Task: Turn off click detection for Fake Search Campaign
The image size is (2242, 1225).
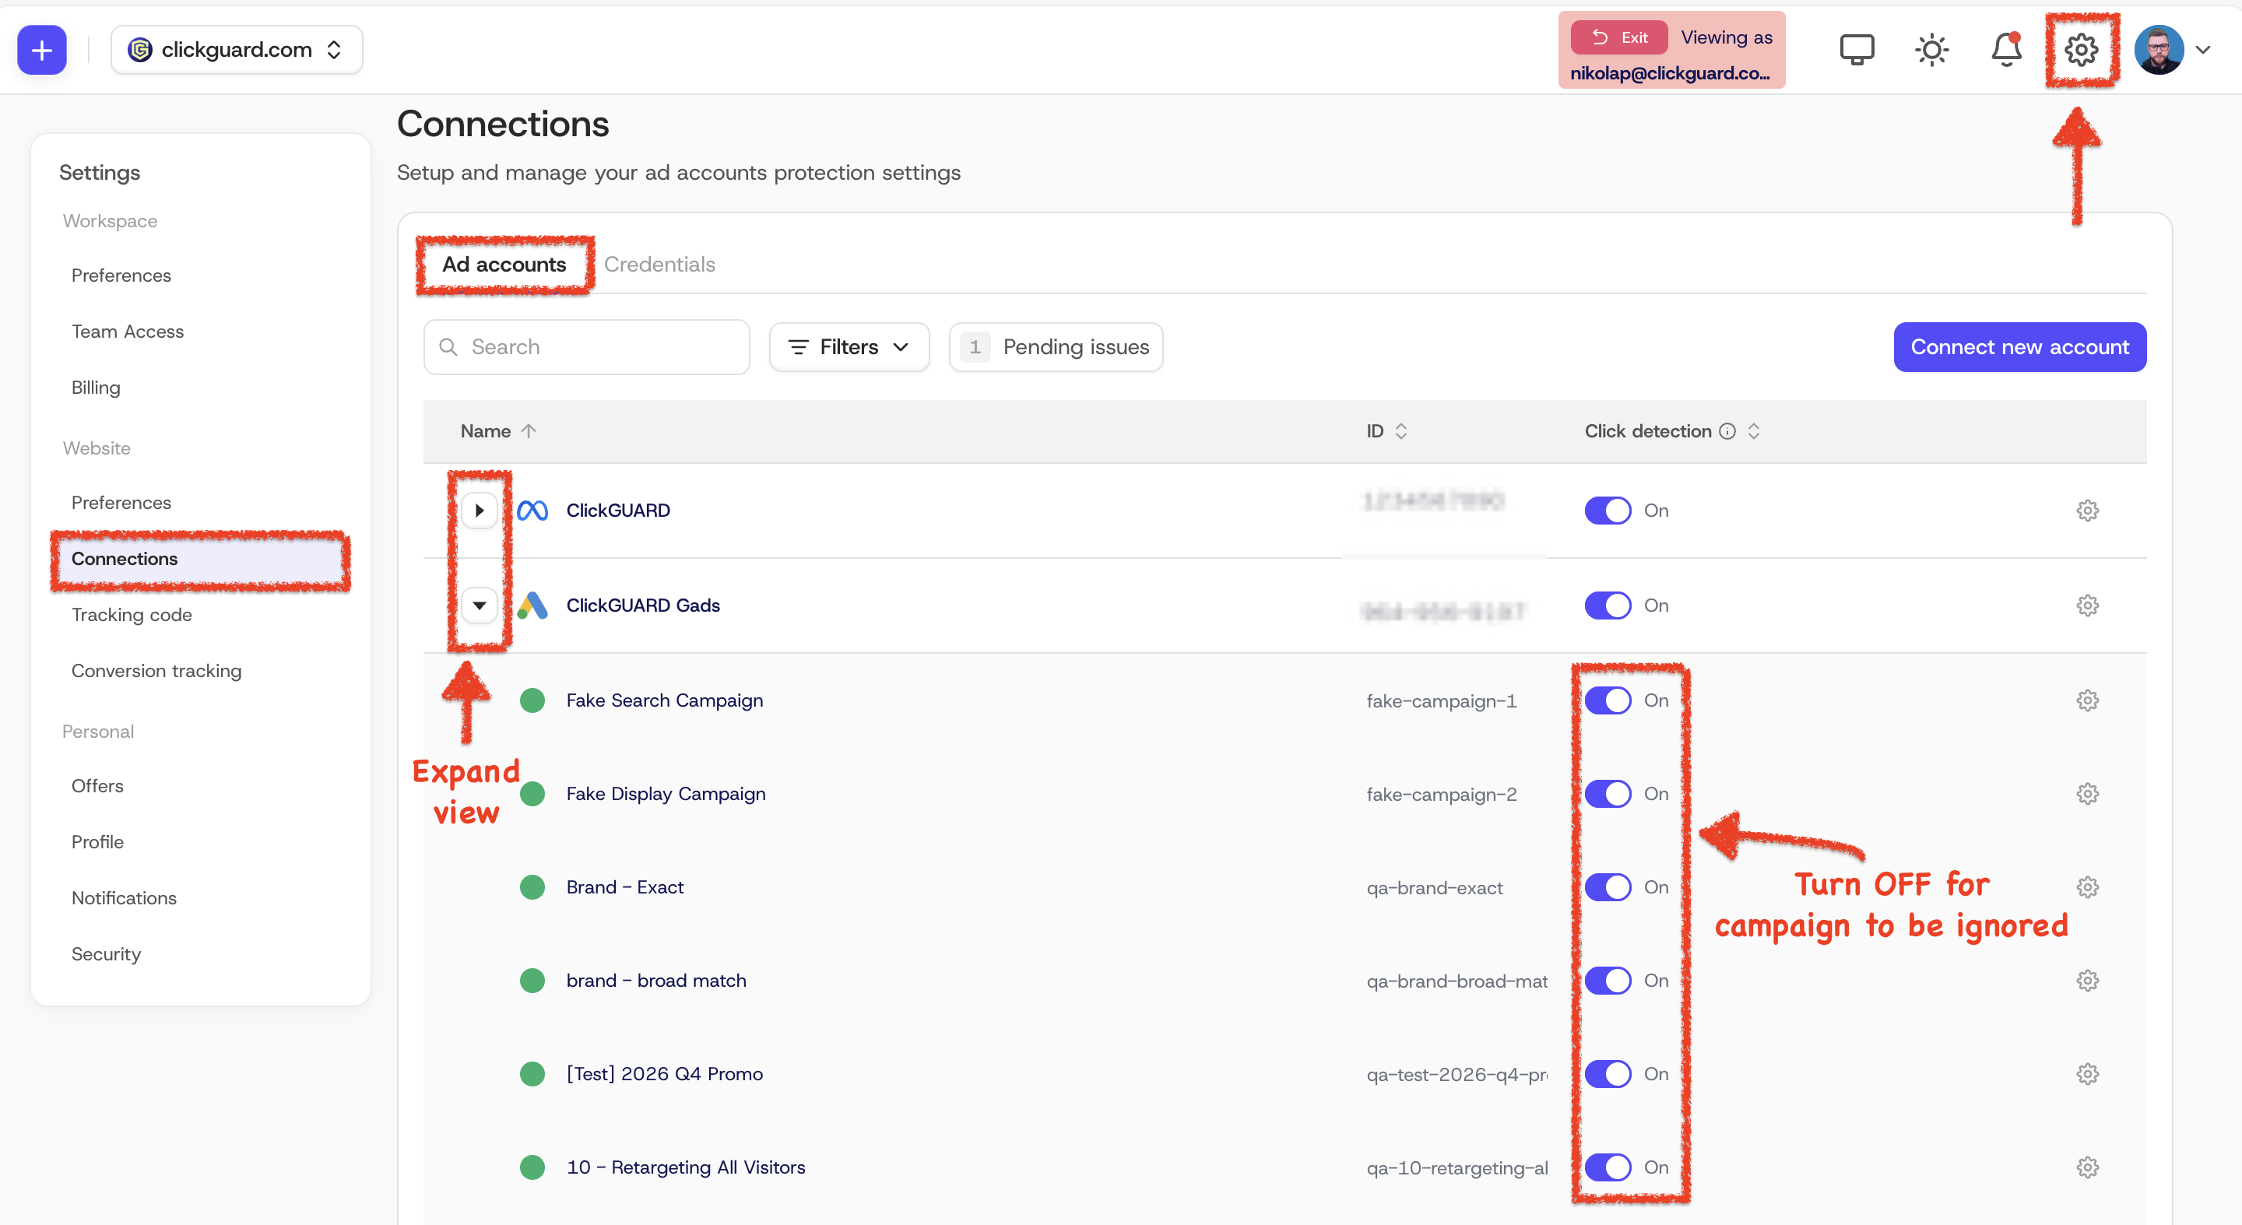Action: (x=1608, y=700)
